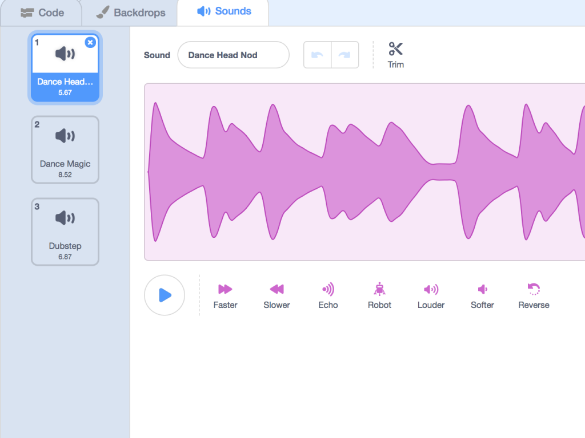This screenshot has width=585, height=438.
Task: Select the Dance Magic sound
Action: click(65, 150)
